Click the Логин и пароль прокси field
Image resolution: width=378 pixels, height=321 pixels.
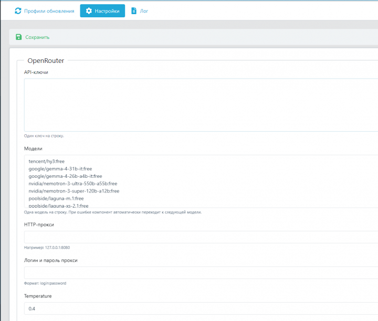(x=201, y=273)
